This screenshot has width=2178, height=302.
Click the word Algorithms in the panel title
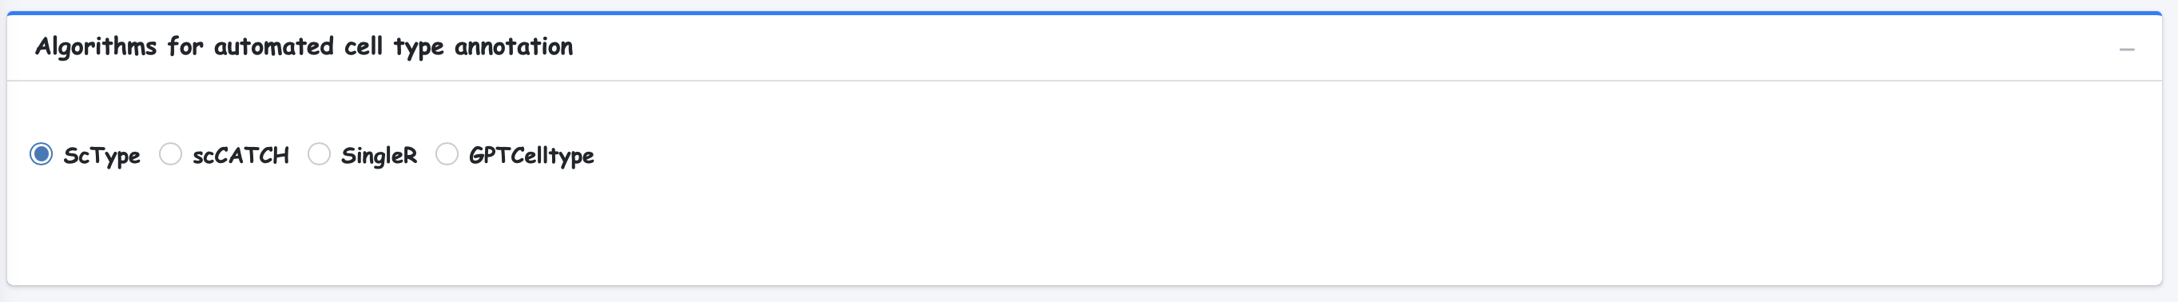[x=96, y=46]
